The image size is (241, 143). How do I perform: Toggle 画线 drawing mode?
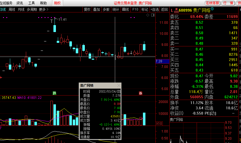[x=125, y=9]
